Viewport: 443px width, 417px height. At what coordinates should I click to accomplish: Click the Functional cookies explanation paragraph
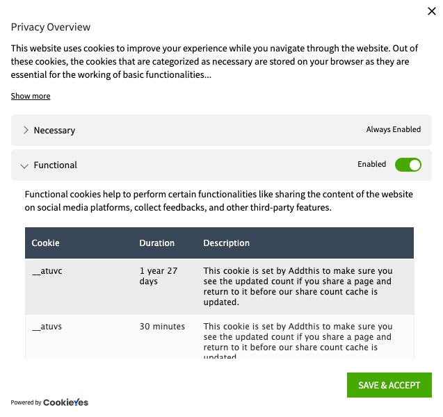(x=218, y=201)
